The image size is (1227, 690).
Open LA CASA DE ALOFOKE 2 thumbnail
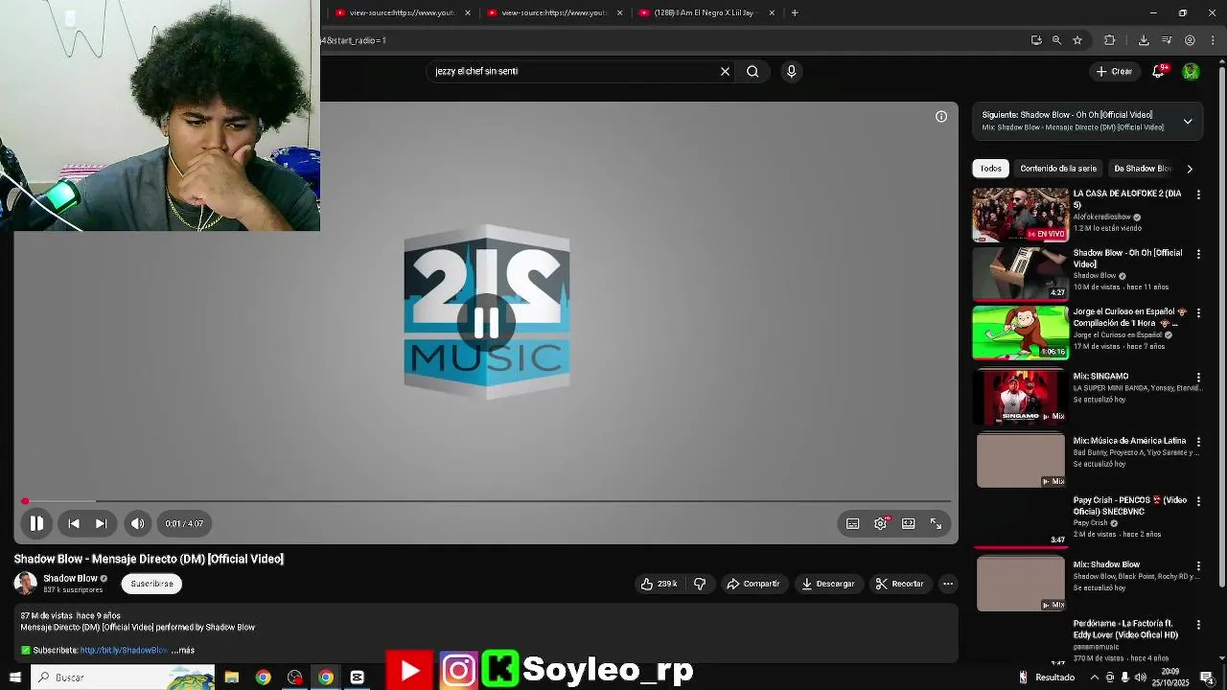pyautogui.click(x=1020, y=215)
